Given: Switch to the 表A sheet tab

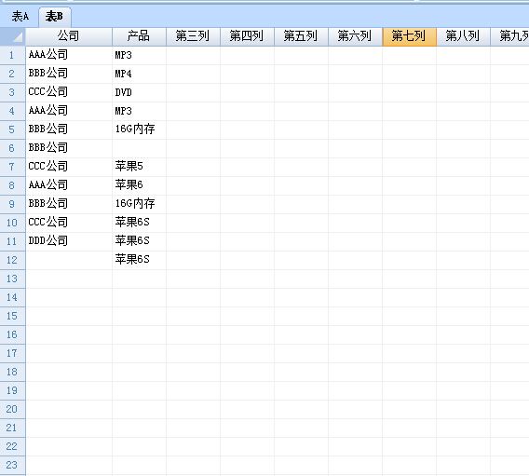Looking at the screenshot, I should [20, 17].
